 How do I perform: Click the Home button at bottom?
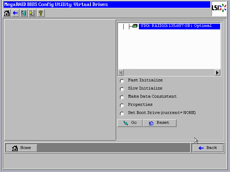[22, 148]
